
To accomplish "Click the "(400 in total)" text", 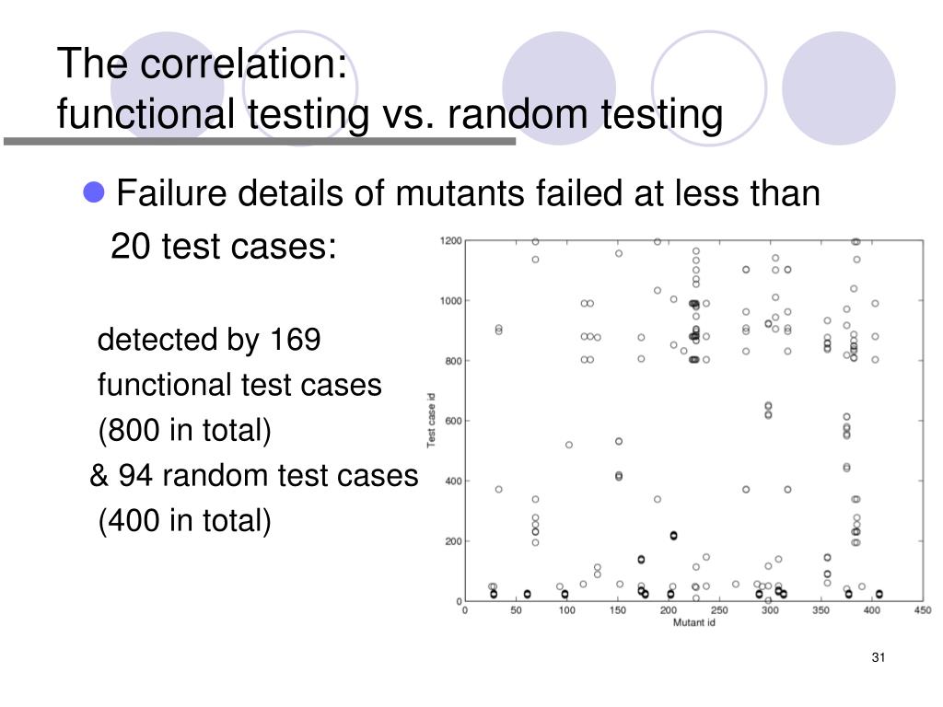I will [185, 521].
